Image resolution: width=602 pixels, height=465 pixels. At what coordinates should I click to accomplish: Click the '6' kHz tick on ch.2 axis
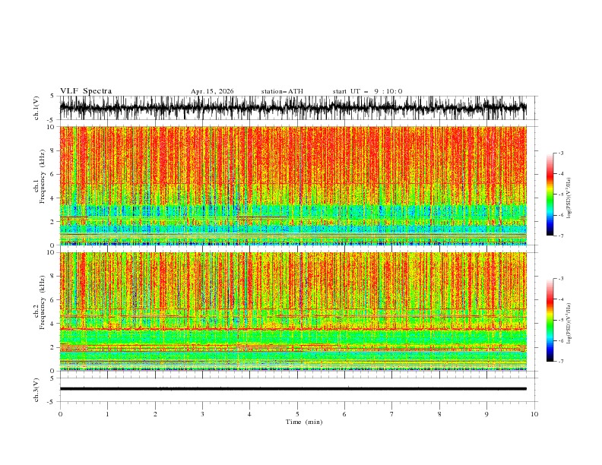click(53, 300)
